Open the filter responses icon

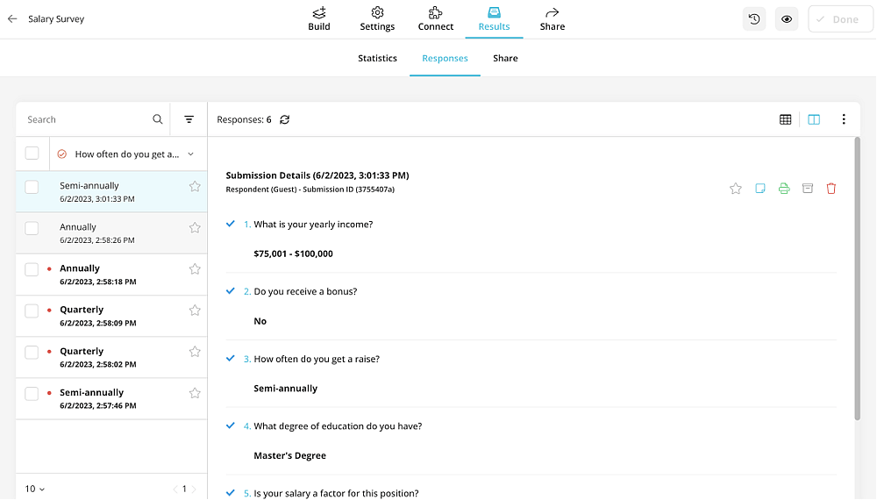tap(189, 119)
